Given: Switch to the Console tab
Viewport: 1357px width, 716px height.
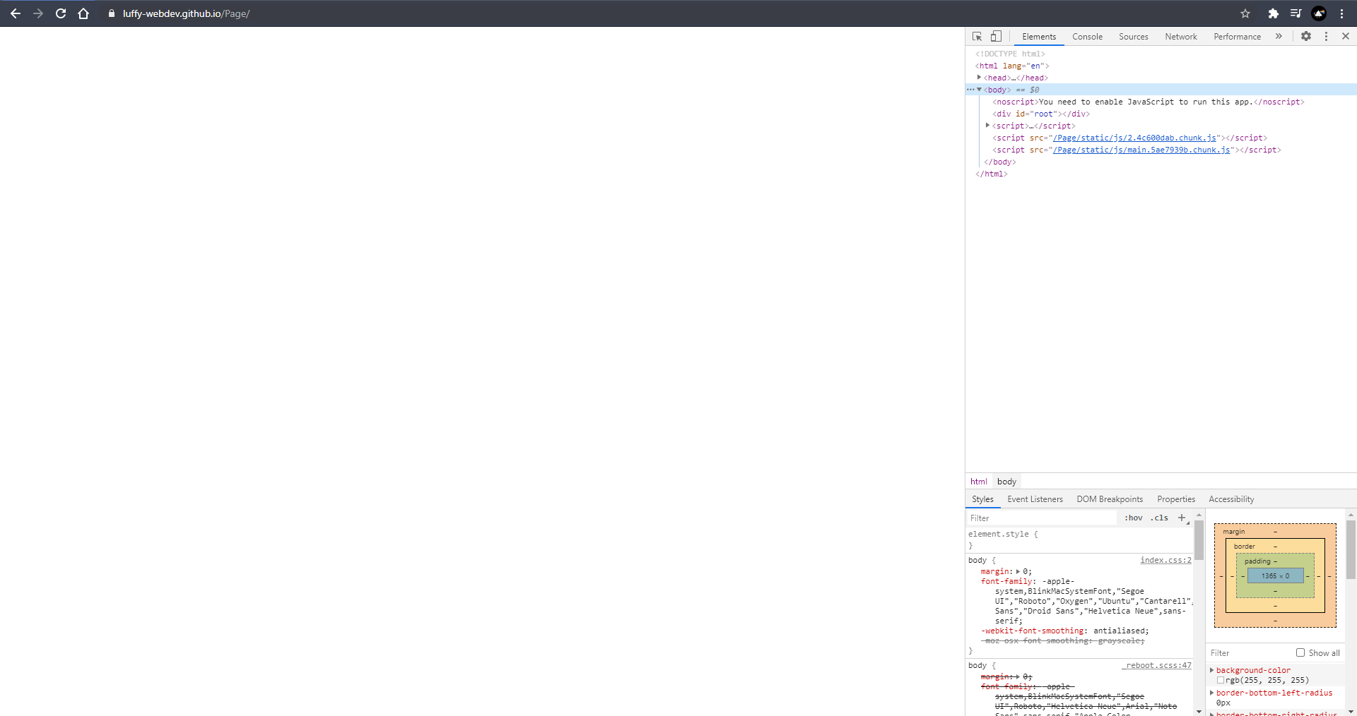Looking at the screenshot, I should coord(1087,36).
